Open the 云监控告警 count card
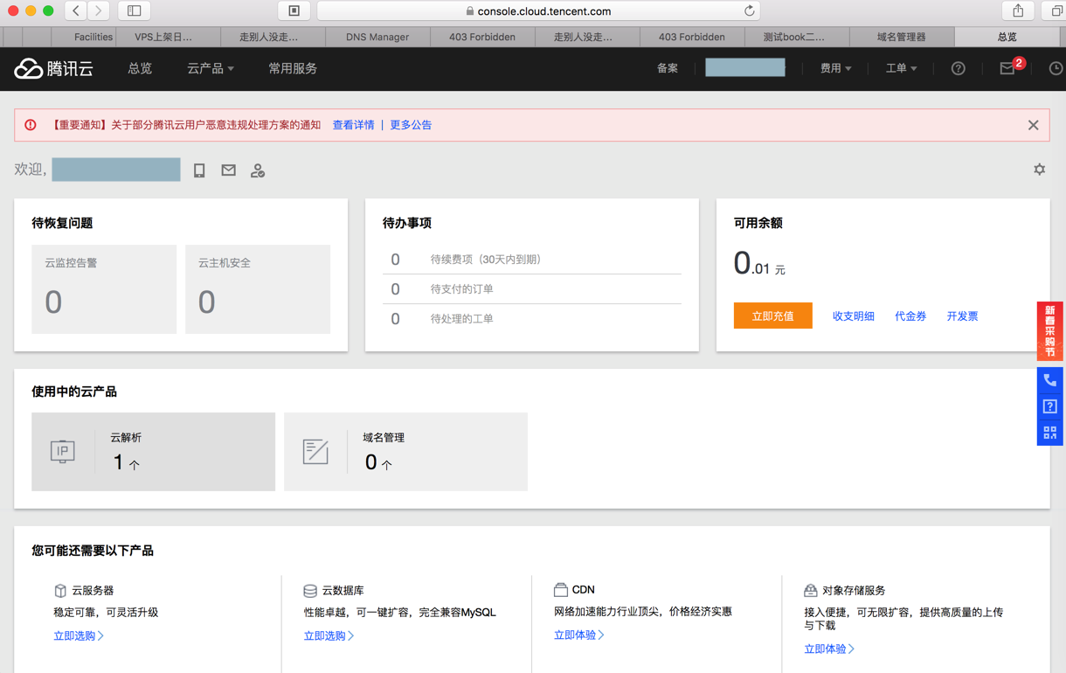This screenshot has width=1066, height=673. click(104, 289)
